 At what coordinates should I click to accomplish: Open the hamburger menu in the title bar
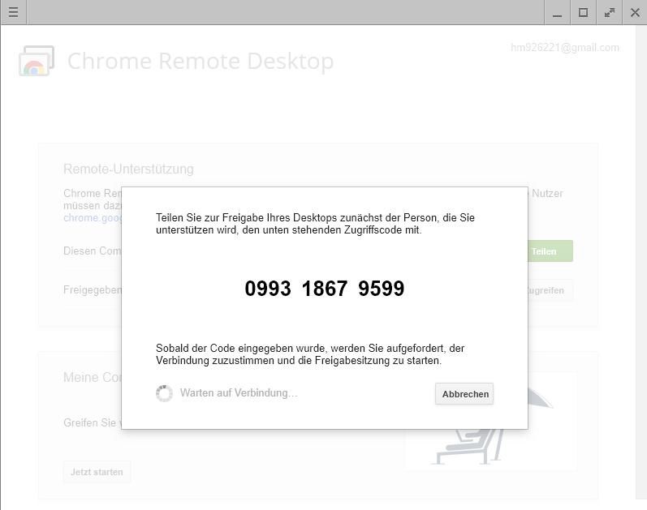pos(13,12)
